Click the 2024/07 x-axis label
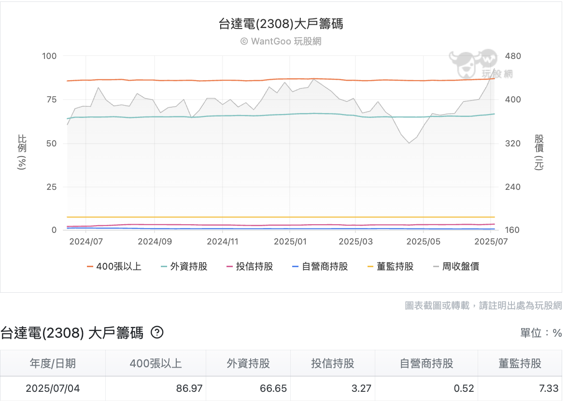This screenshot has height=401, width=567. click(86, 242)
